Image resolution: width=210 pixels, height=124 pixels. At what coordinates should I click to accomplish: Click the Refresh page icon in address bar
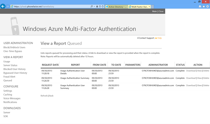[x=103, y=7]
